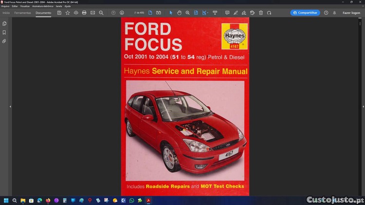Click Fazer logon link
The height and width of the screenshot is (205, 365).
(351, 13)
